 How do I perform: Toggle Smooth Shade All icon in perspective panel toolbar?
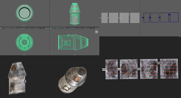(x=72, y=28)
